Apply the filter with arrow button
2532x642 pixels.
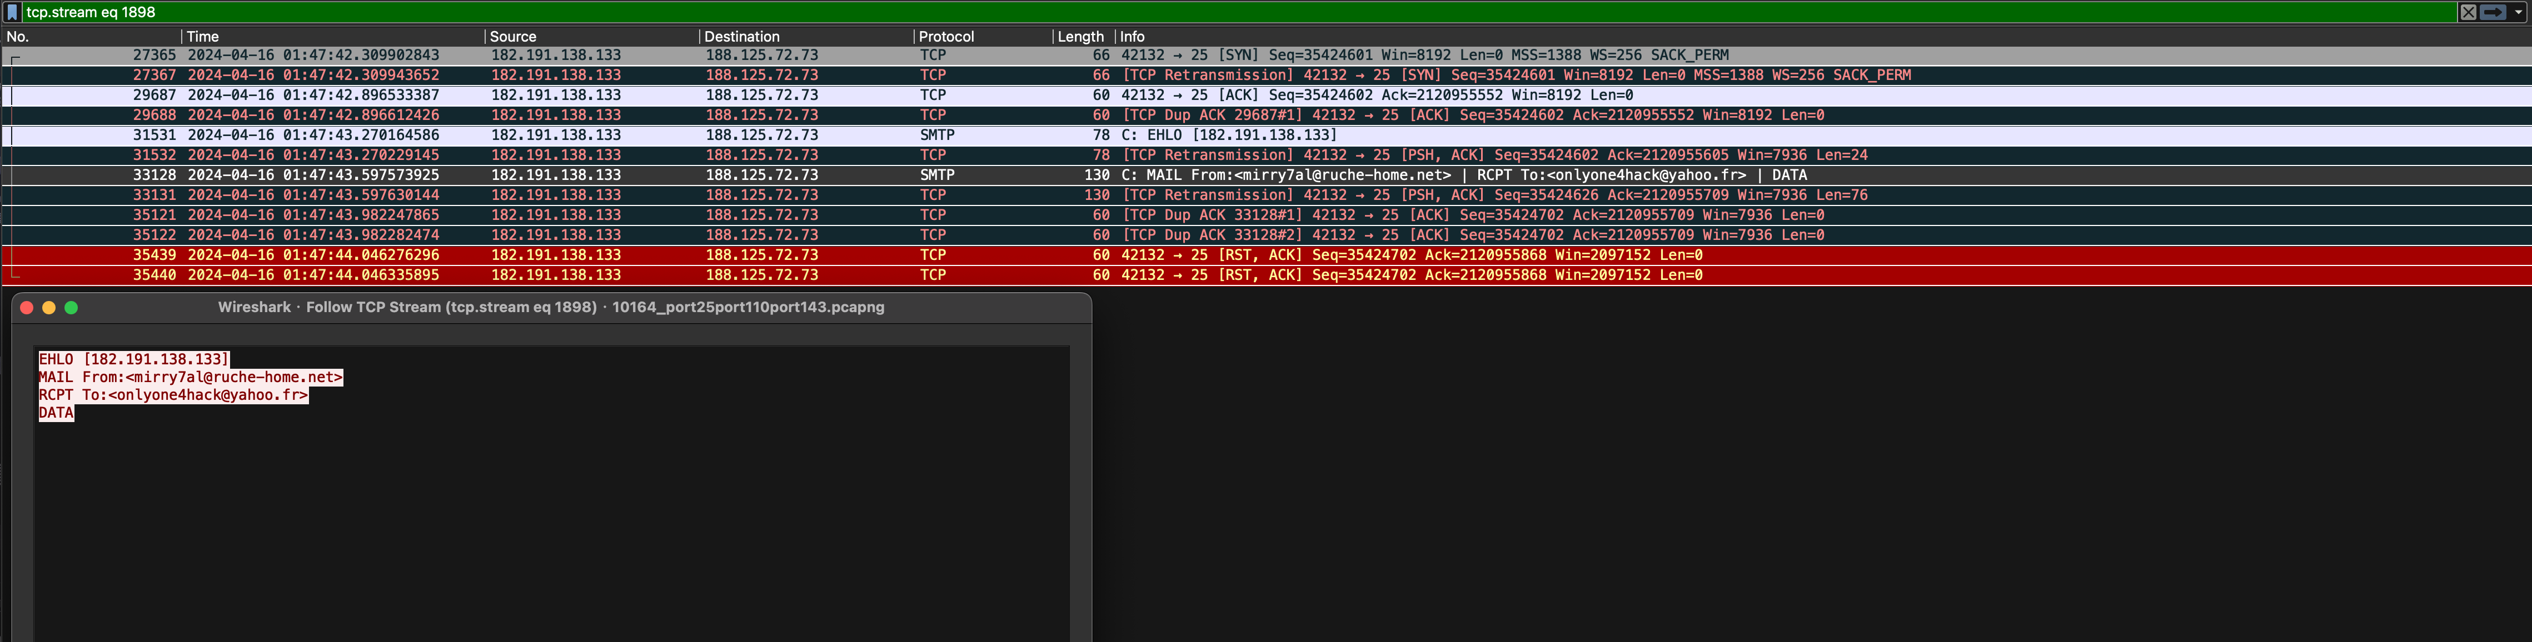pyautogui.click(x=2491, y=12)
